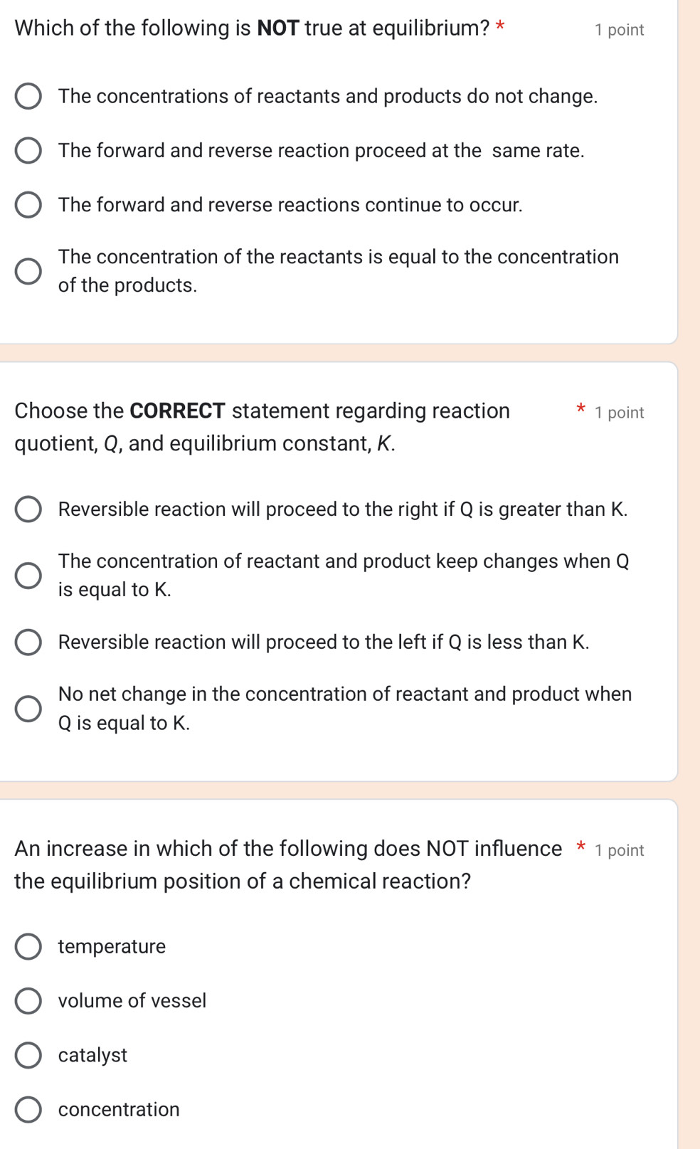This screenshot has width=700, height=1149.
Task: Click the 'NOT true at equilibrium' question title
Action: 253,28
